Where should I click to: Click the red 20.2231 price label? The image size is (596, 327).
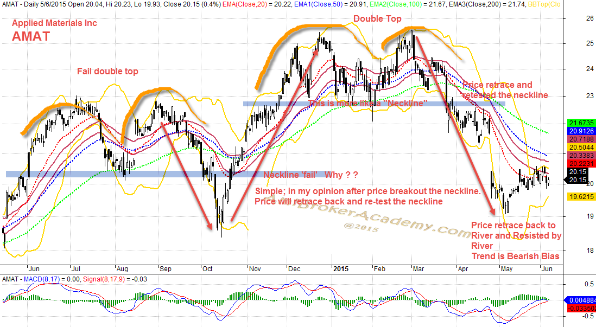(581, 164)
